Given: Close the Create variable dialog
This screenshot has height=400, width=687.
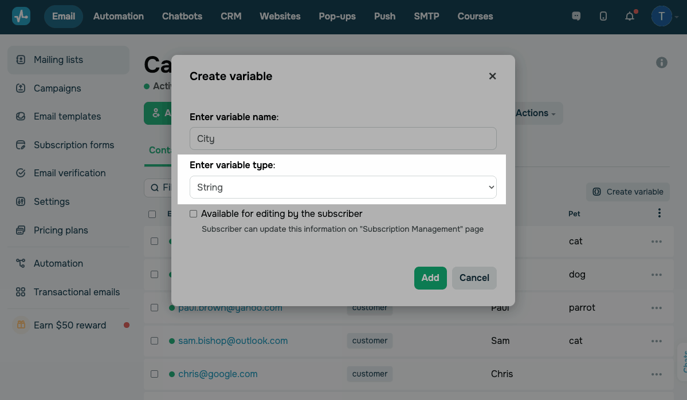Looking at the screenshot, I should (492, 76).
